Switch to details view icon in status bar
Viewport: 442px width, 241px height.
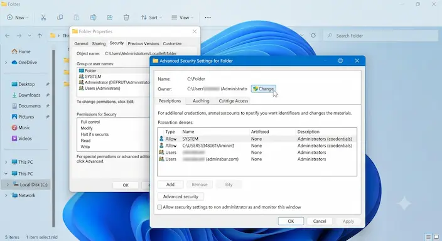428,237
